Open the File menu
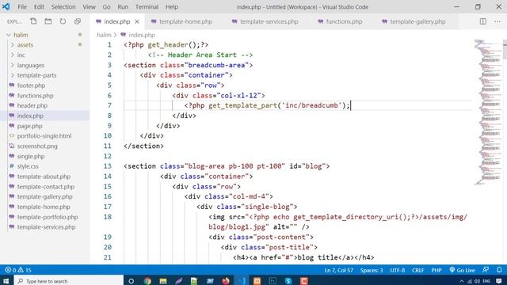The image size is (507, 285). pyautogui.click(x=22, y=7)
